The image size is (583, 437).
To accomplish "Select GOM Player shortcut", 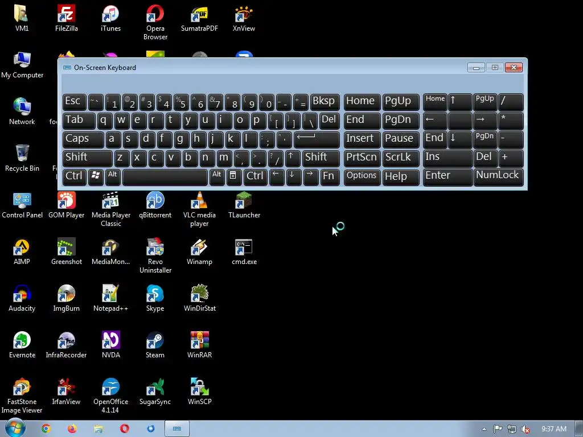I will tap(66, 205).
